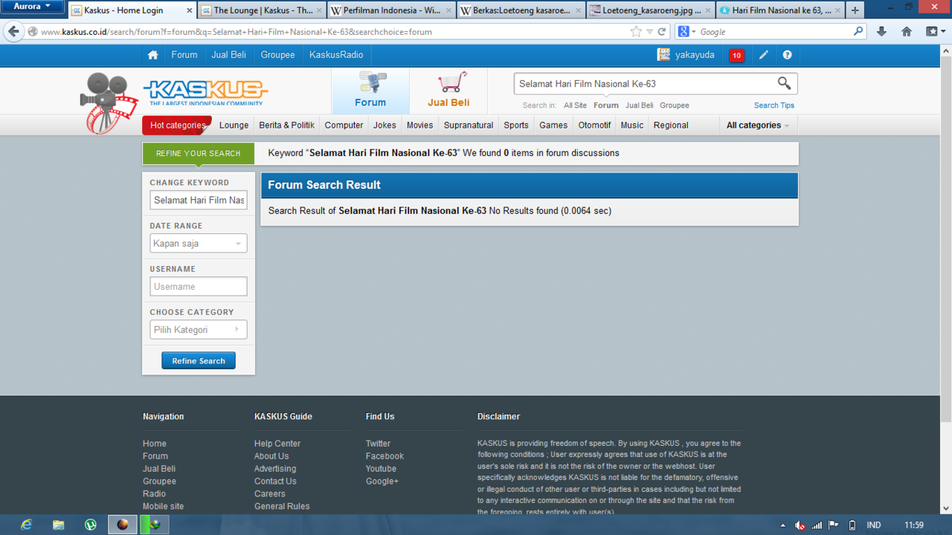Click the Google search magnifier in browser bar
This screenshot has height=535, width=952.
858,31
